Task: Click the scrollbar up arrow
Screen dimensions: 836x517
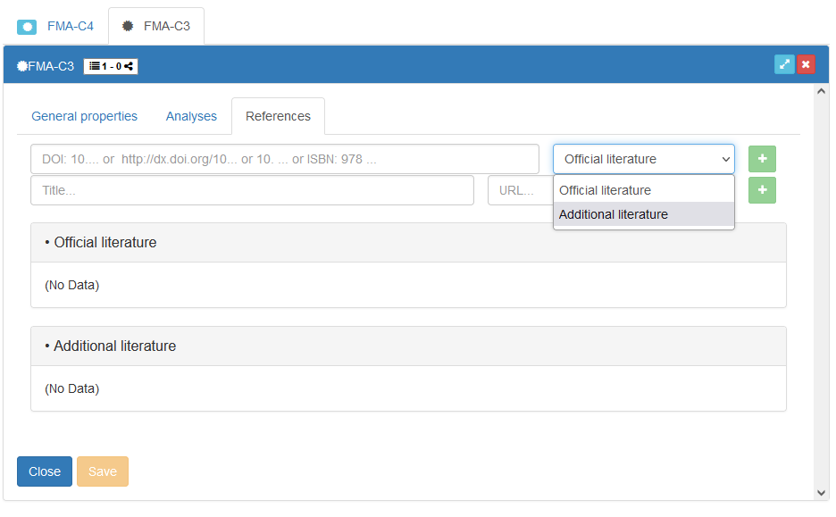Action: pyautogui.click(x=822, y=91)
